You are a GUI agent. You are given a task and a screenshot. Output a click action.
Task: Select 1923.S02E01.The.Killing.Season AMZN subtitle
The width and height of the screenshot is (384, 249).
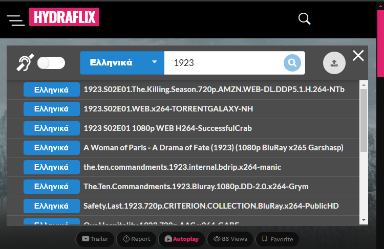[214, 89]
